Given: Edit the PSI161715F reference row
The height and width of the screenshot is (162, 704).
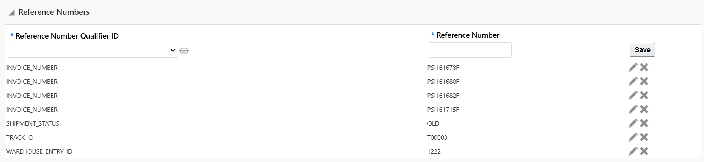Looking at the screenshot, I should pos(633,109).
